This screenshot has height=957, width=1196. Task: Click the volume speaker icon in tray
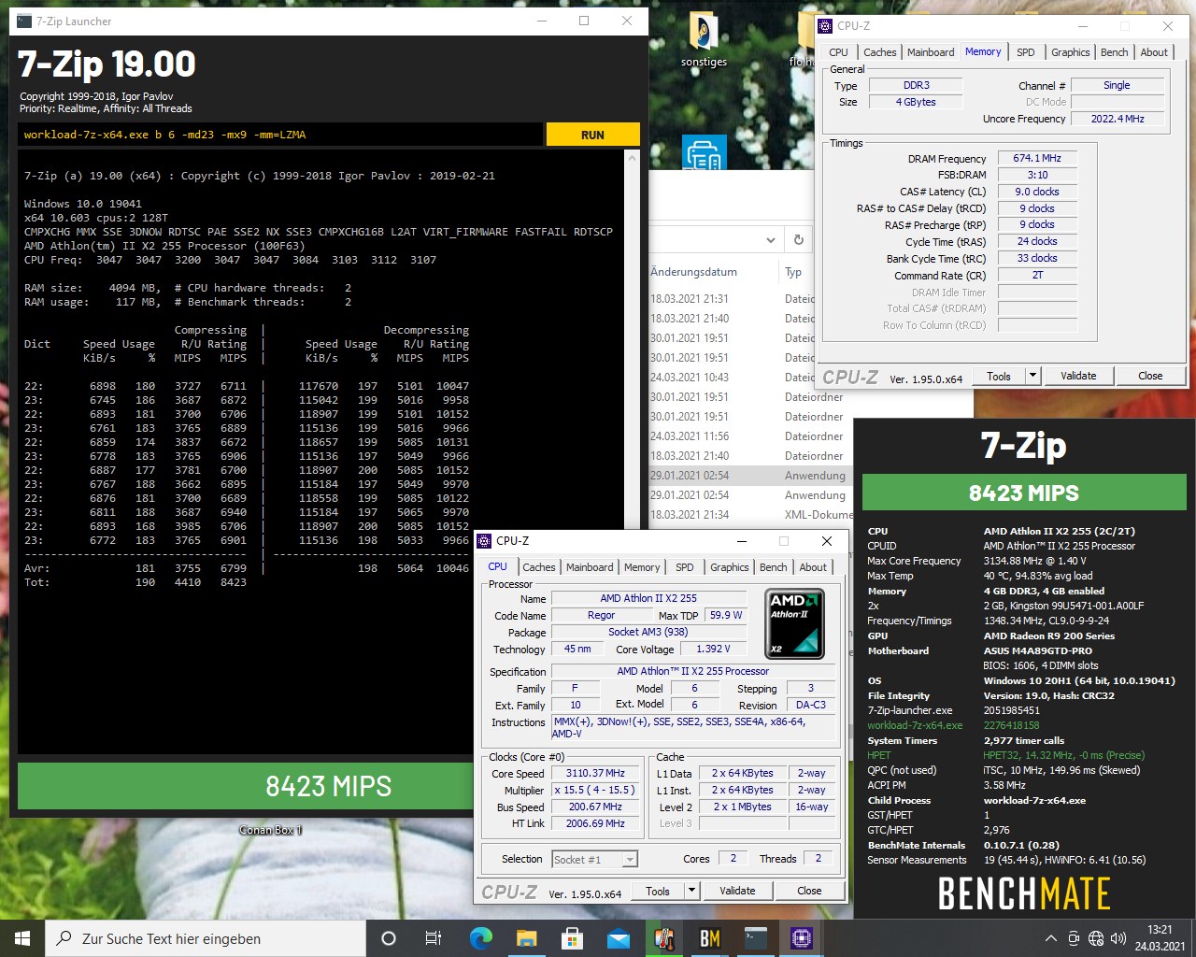(1118, 938)
